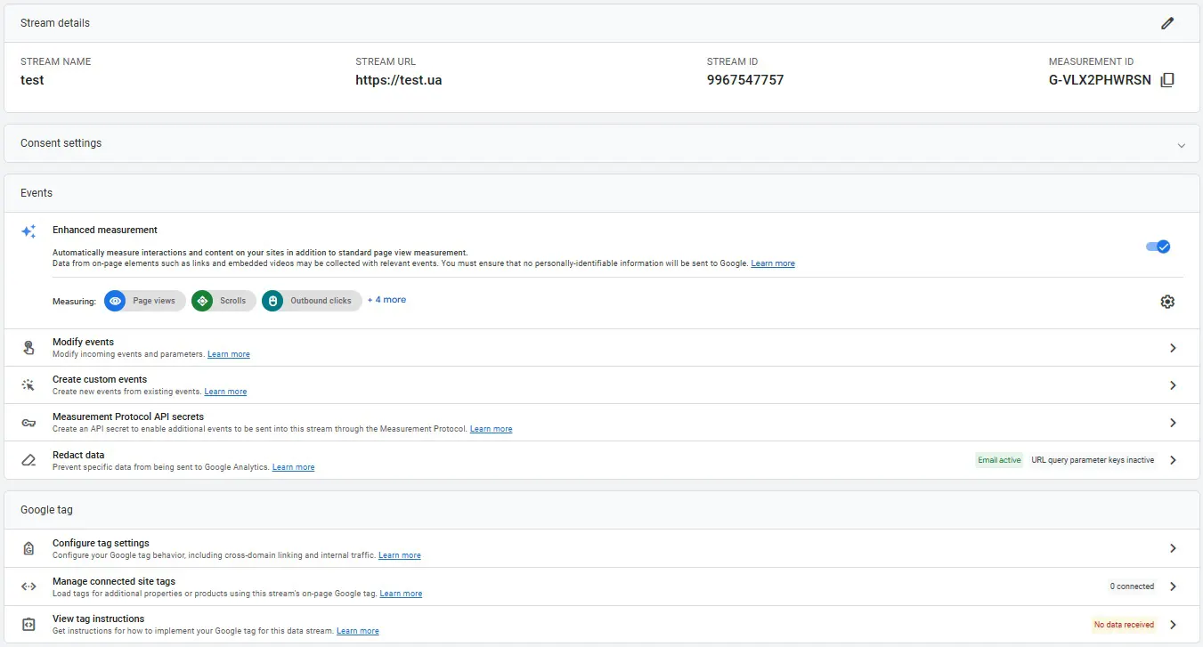Screen dimensions: 1203x647
Task: Open Enhanced measurement gear settings
Action: 1167,302
